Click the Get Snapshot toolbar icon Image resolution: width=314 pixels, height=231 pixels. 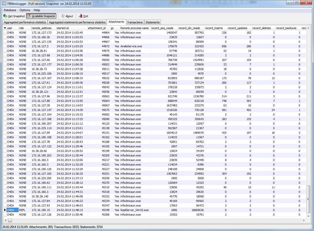tap(5, 16)
